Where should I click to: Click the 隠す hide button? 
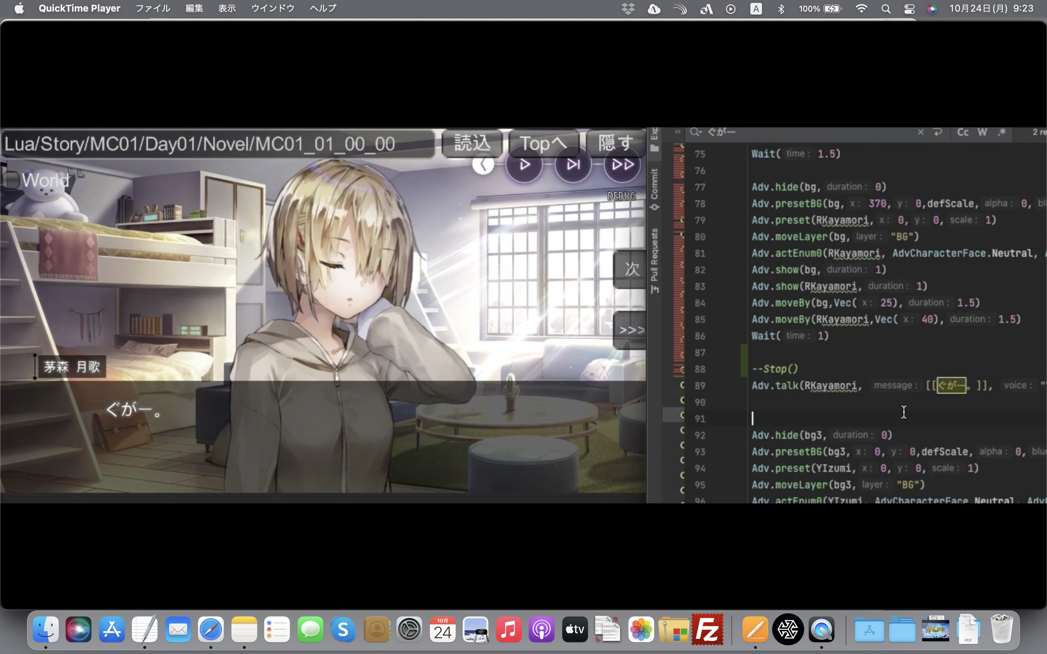[x=615, y=143]
